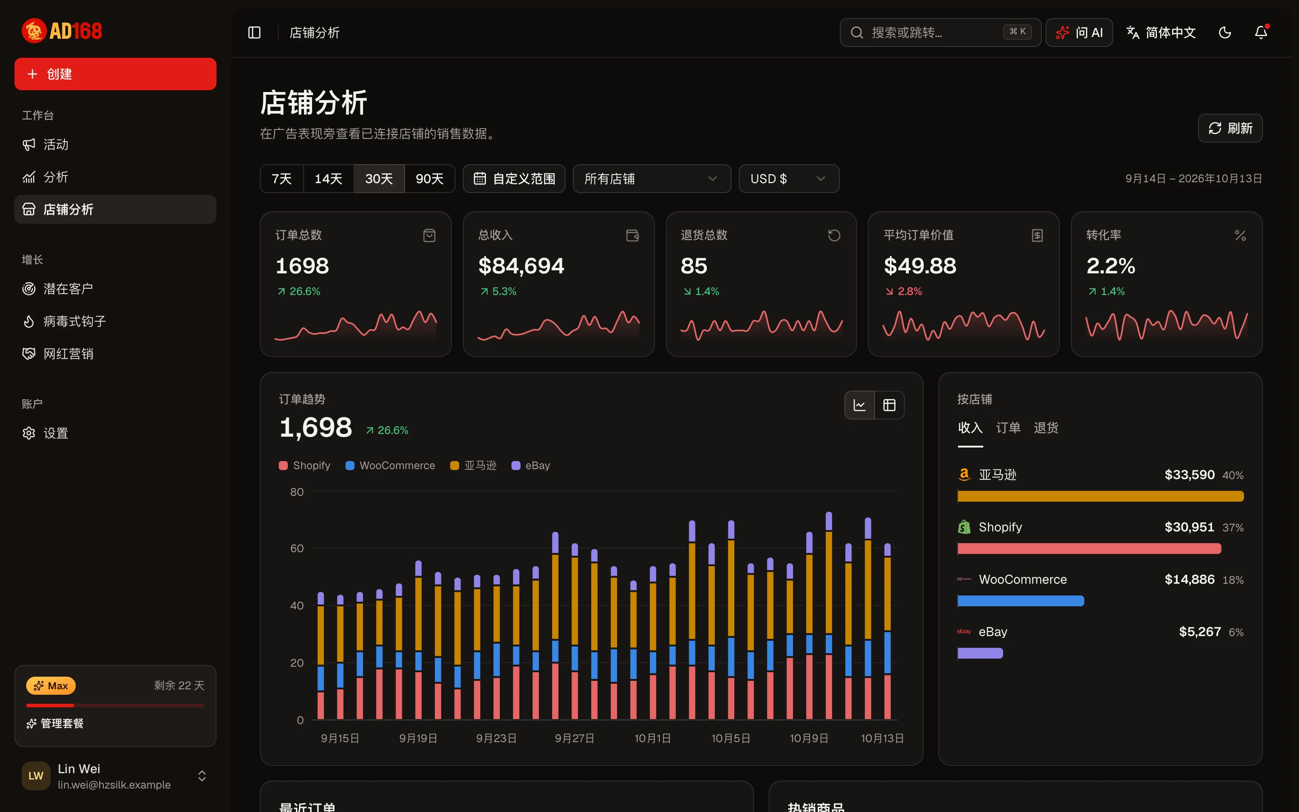
Task: Click the wallet icon in 总收入 card
Action: click(632, 235)
